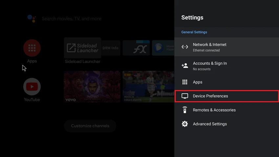Open the red Apps grid icon
This screenshot has width=279, height=157.
click(32, 48)
